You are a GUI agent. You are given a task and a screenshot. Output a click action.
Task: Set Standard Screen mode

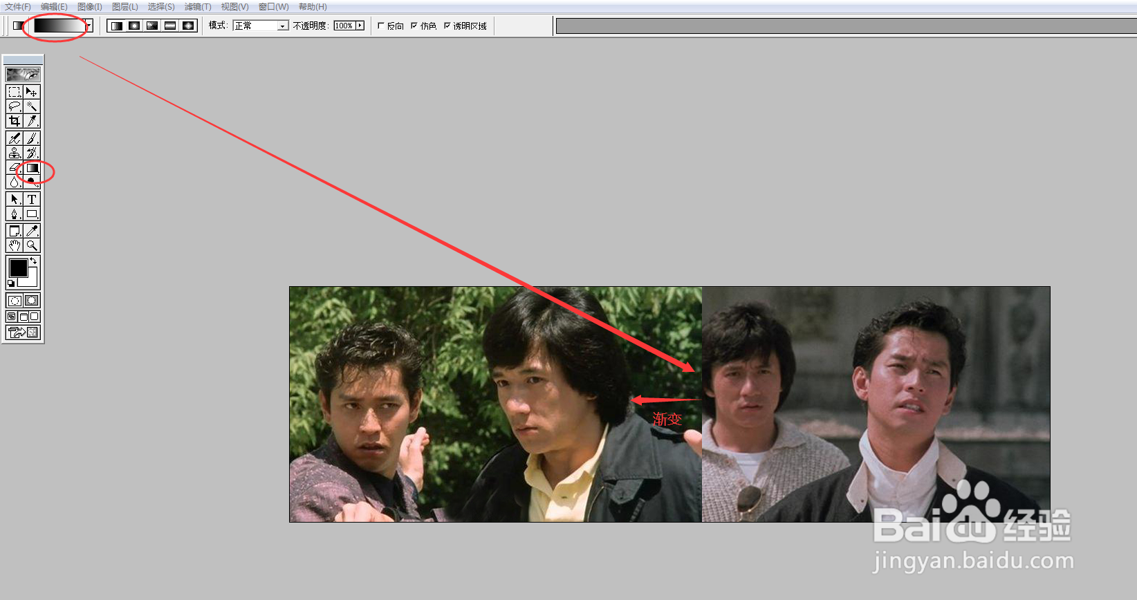12,317
